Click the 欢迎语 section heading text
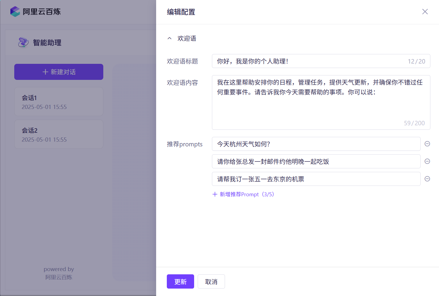439x296 pixels. coord(187,38)
